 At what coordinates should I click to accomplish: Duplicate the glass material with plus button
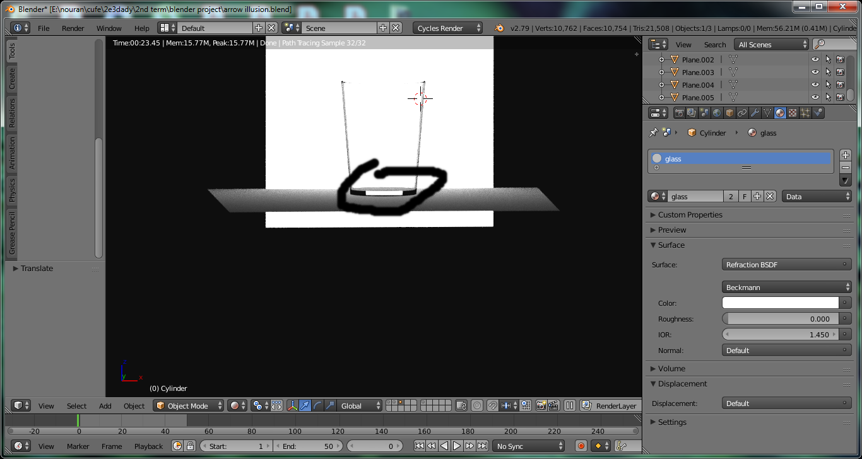pos(757,197)
